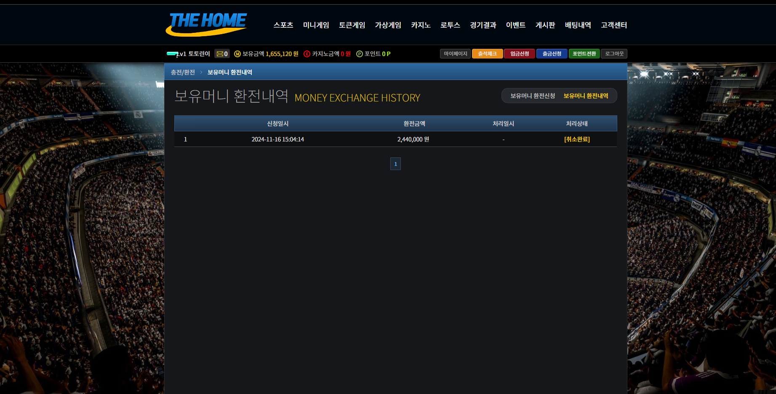Image resolution: width=776 pixels, height=394 pixels.
Task: Click the level badge icon beside 토토린이
Action: 173,53
